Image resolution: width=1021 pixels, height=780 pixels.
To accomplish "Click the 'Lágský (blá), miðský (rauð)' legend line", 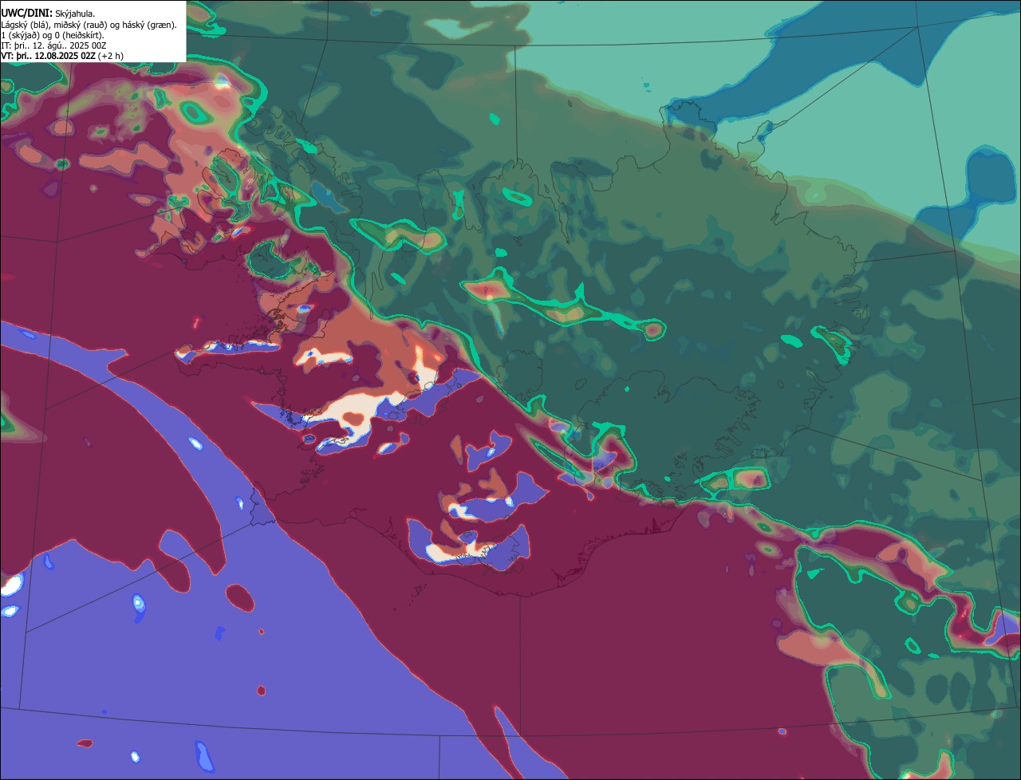I will pyautogui.click(x=89, y=25).
